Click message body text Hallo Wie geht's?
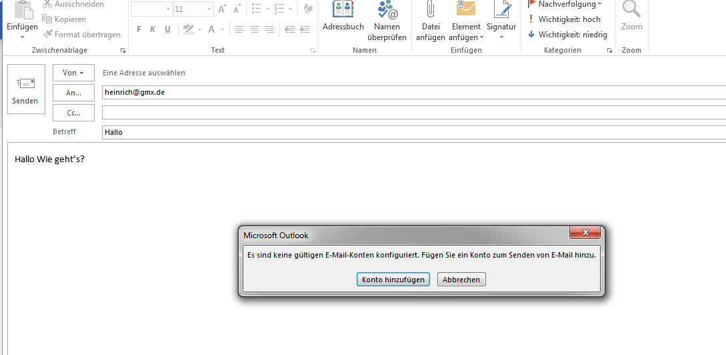The image size is (726, 355). tap(49, 159)
